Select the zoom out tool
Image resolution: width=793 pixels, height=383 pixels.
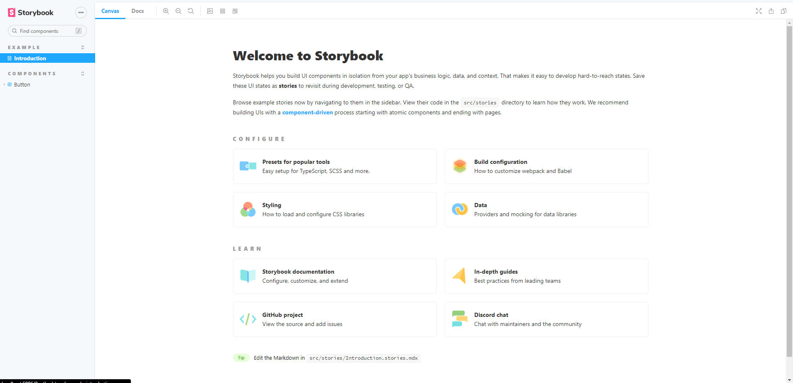[178, 11]
